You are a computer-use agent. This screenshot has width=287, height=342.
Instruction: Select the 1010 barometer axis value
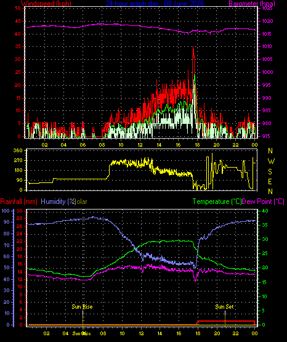point(267,46)
